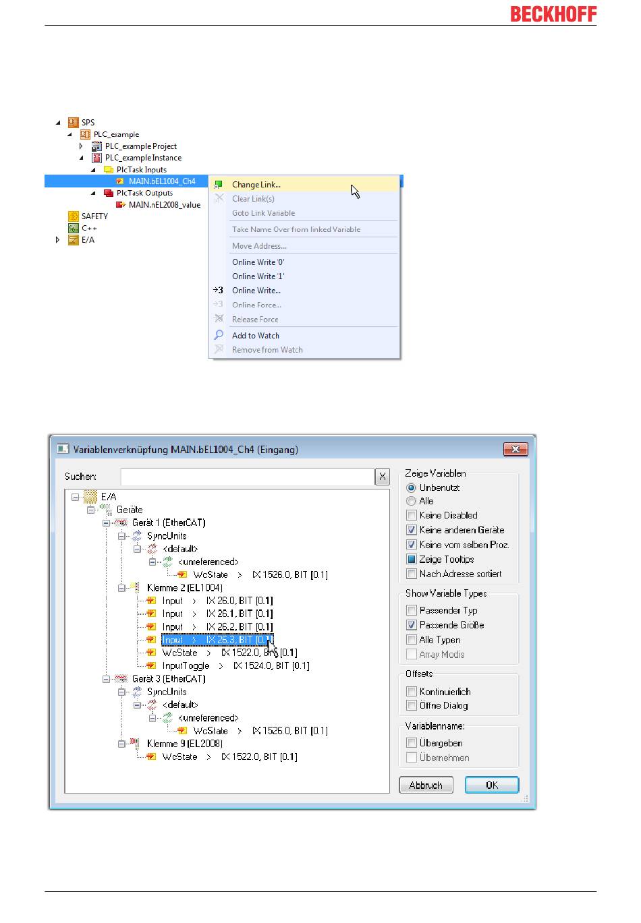Click the Gerät 3 (EtherCAT) device icon
The image size is (641, 923).
[x=121, y=679]
